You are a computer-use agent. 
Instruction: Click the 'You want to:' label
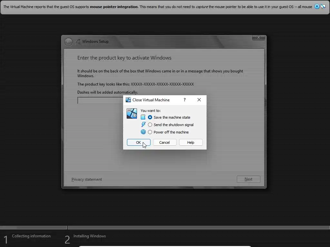click(x=150, y=111)
